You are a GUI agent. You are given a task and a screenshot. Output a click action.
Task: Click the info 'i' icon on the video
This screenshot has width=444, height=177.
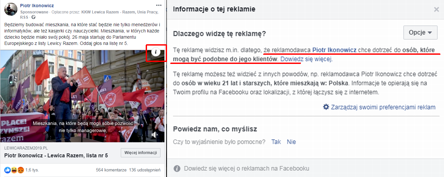(x=156, y=51)
